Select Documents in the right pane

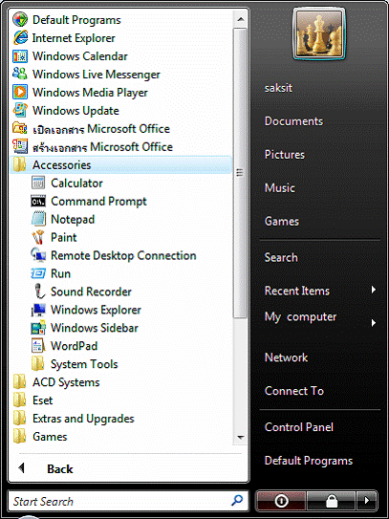click(x=293, y=121)
